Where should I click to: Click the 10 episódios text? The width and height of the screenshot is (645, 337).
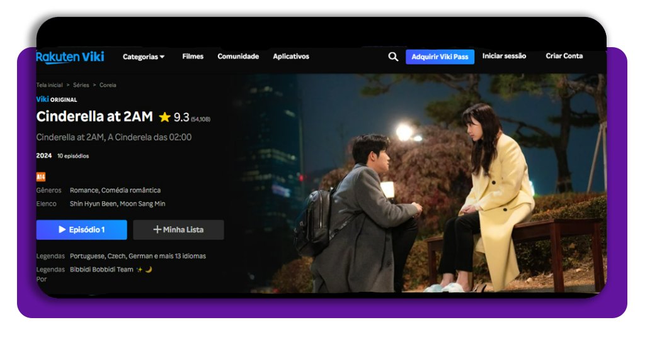point(73,156)
